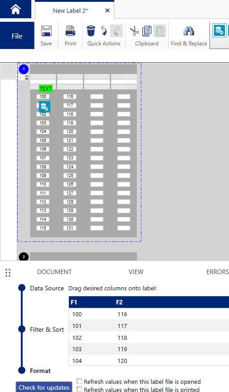Select the F2 column header
Image resolution: width=229 pixels, height=392 pixels.
[x=119, y=302]
